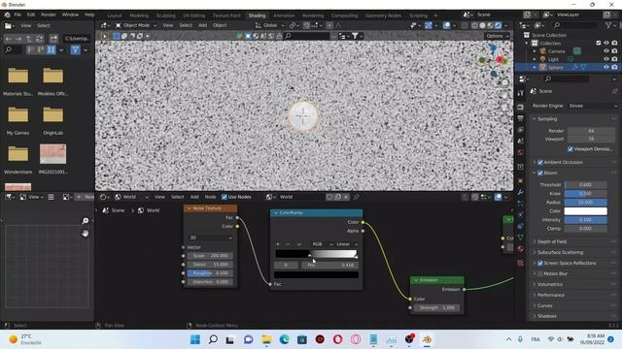The height and width of the screenshot is (349, 622).
Task: Remove a ColorRamp stop with minus button
Action: coord(288,244)
